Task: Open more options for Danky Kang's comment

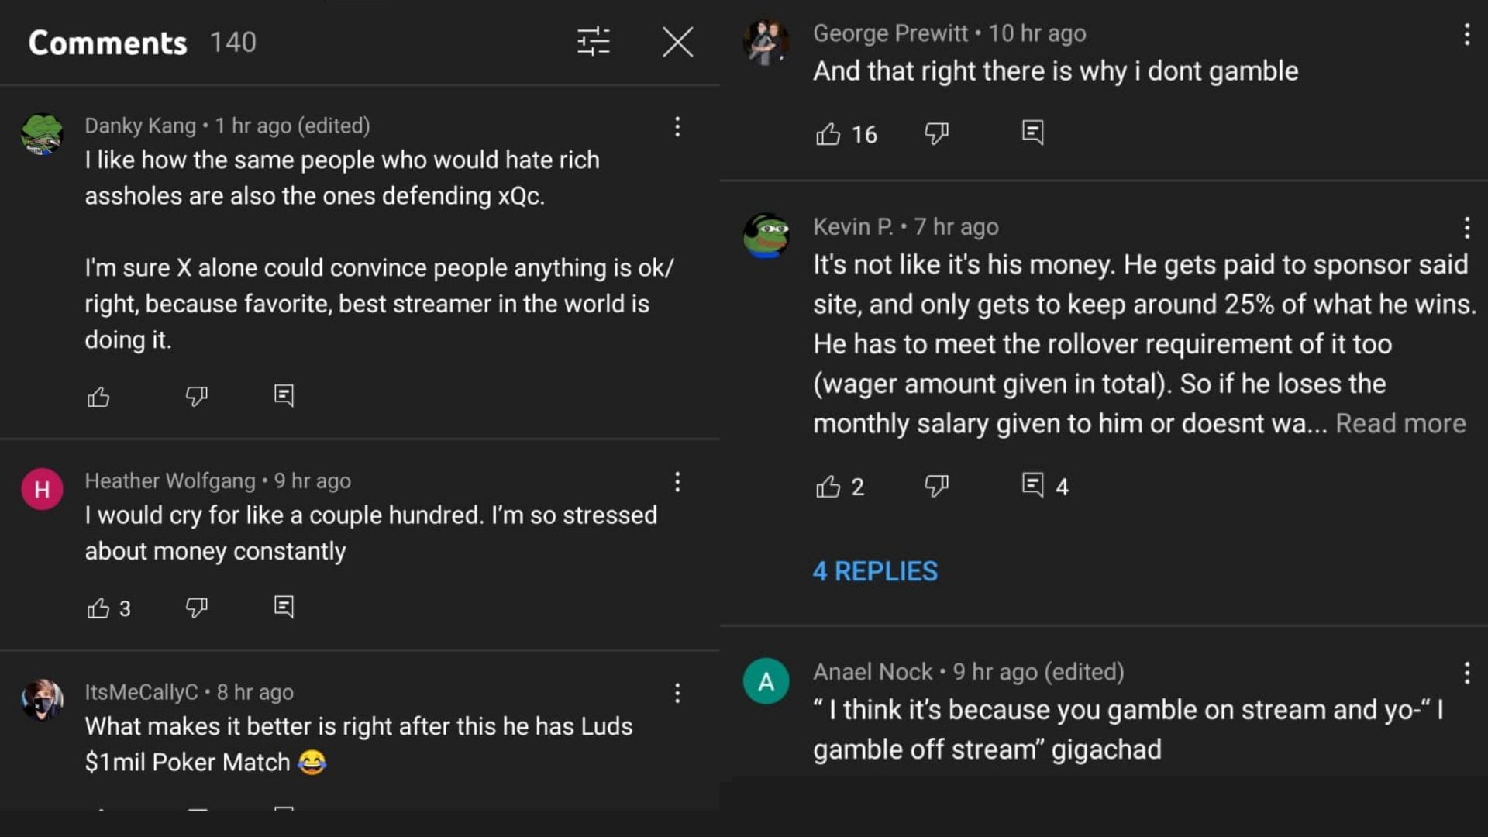Action: coord(677,127)
